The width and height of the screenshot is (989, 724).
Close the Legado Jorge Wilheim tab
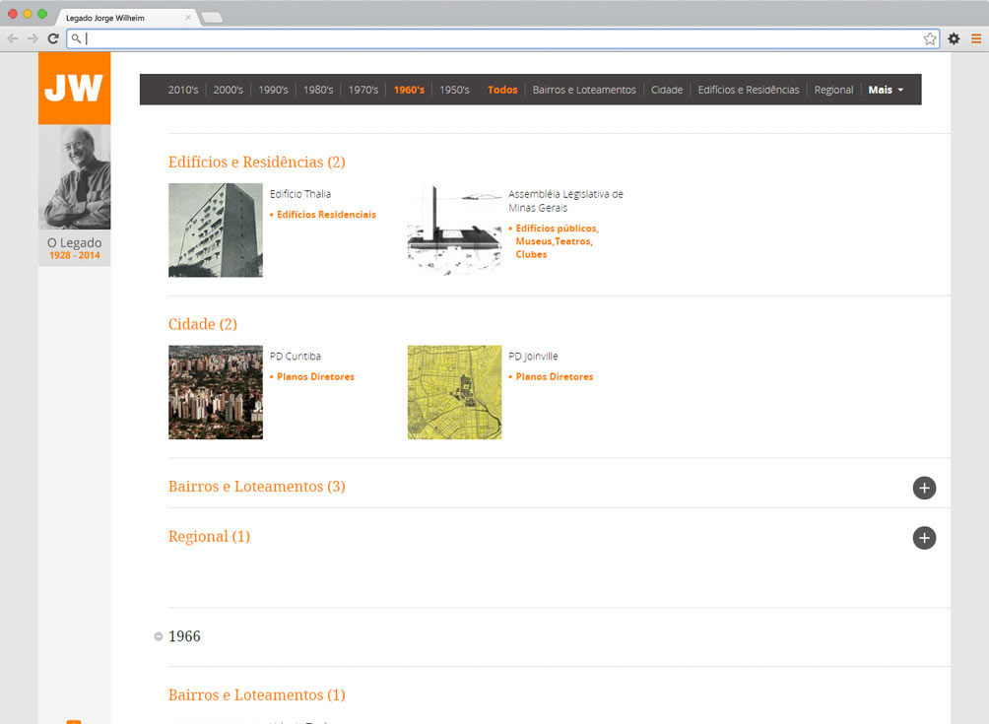[x=188, y=18]
